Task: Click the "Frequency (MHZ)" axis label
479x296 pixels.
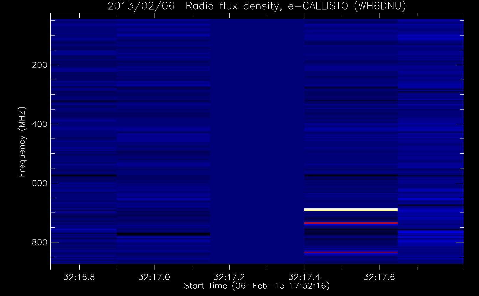Action: (x=22, y=142)
